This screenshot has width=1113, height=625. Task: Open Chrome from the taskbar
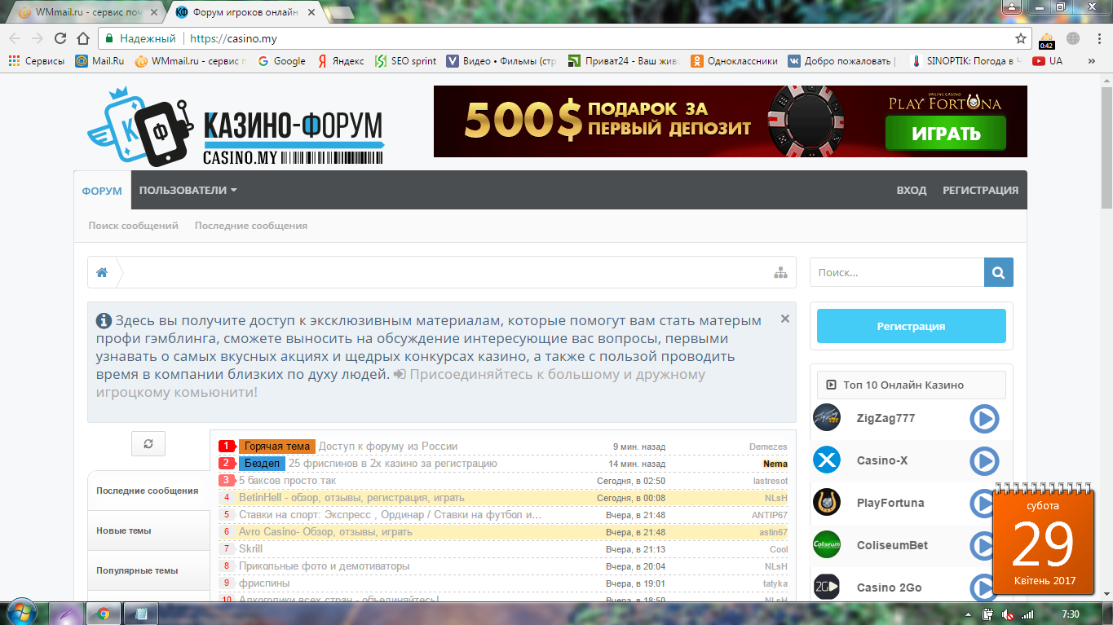click(x=104, y=614)
